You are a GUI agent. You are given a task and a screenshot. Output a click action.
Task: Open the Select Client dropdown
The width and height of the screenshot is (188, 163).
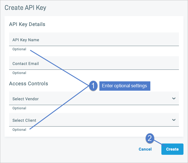pos(94,120)
